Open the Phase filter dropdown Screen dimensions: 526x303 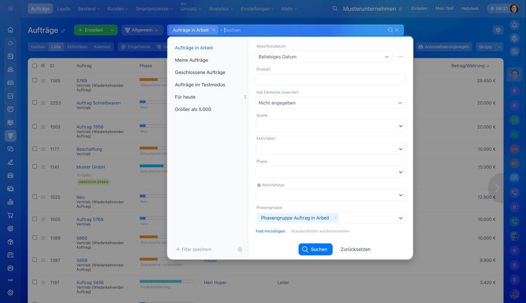(331, 172)
